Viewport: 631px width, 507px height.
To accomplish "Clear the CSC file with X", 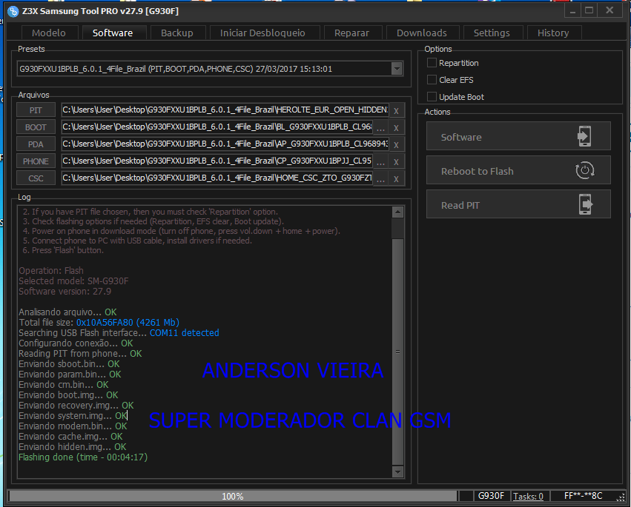I will coord(397,178).
